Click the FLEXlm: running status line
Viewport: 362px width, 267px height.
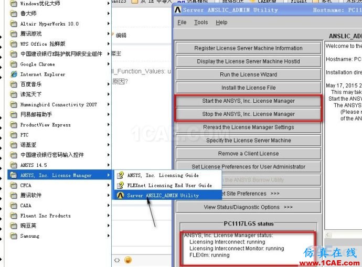tap(209, 255)
